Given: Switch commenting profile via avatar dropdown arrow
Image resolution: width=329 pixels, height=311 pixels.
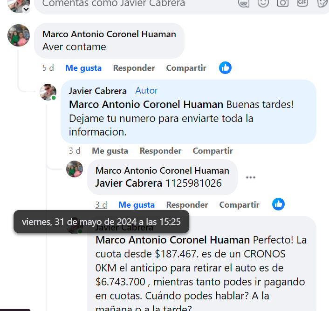Looking at the screenshot, I should 26,9.
